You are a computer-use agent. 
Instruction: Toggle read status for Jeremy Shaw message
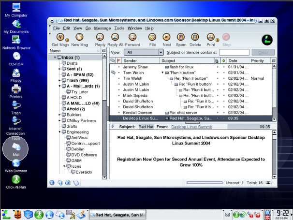click(x=224, y=67)
